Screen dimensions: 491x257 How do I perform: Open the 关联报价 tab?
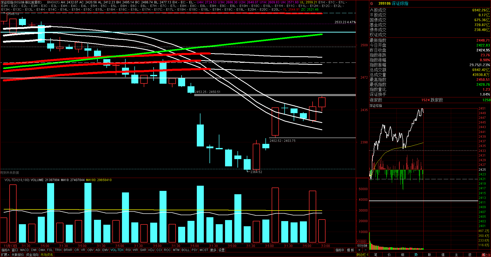tap(18, 255)
